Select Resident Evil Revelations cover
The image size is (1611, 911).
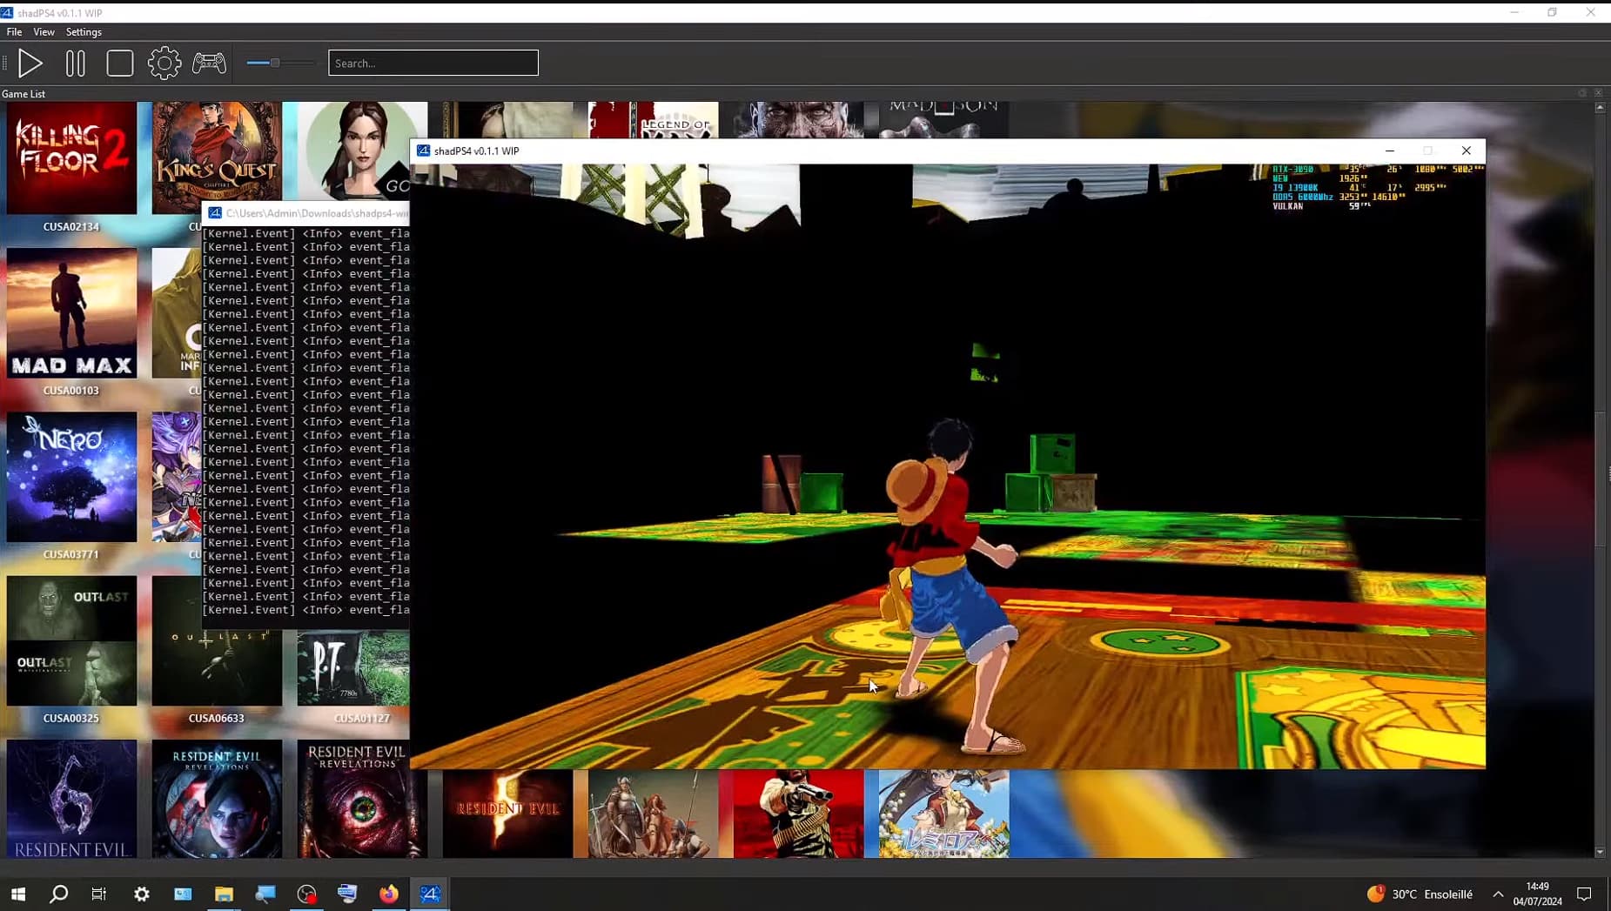coord(217,799)
